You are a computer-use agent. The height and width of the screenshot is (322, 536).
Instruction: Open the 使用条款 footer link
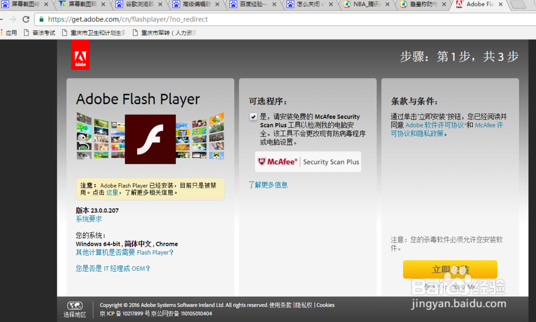[x=280, y=305]
